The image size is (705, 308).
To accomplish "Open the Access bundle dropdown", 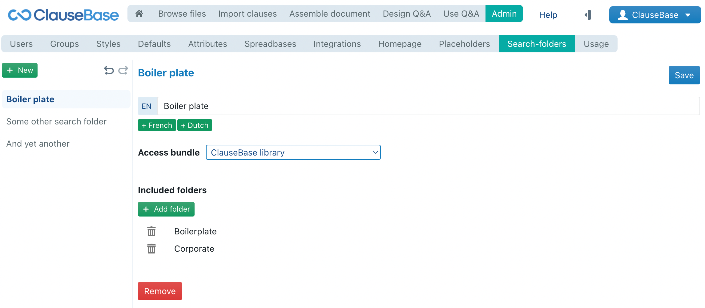I will (293, 152).
